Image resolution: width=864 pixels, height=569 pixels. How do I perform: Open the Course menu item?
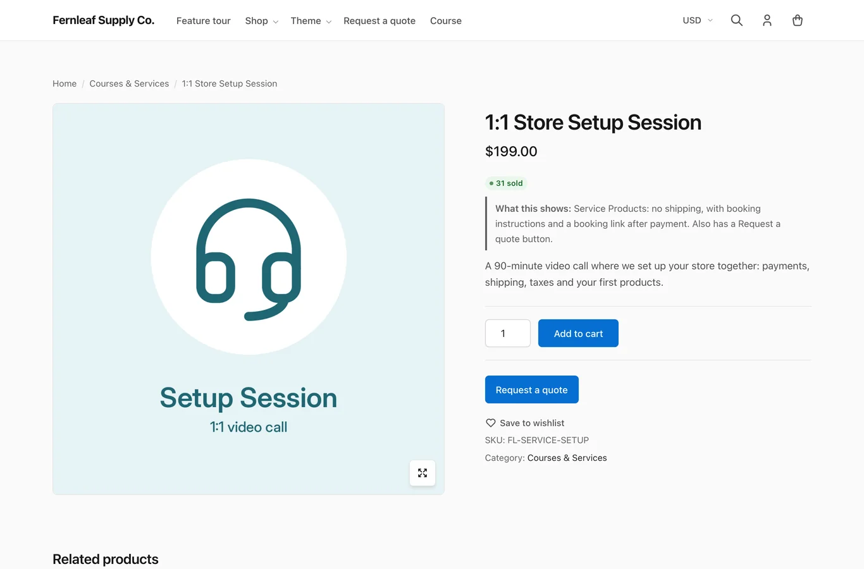point(446,21)
